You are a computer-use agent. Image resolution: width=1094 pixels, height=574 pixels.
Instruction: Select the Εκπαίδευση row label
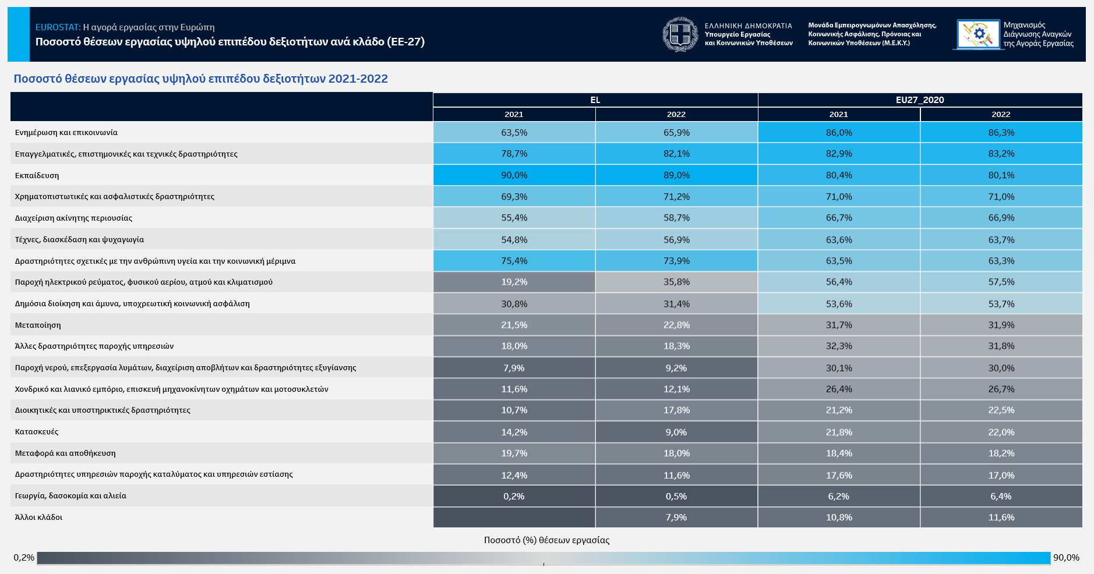(37, 175)
